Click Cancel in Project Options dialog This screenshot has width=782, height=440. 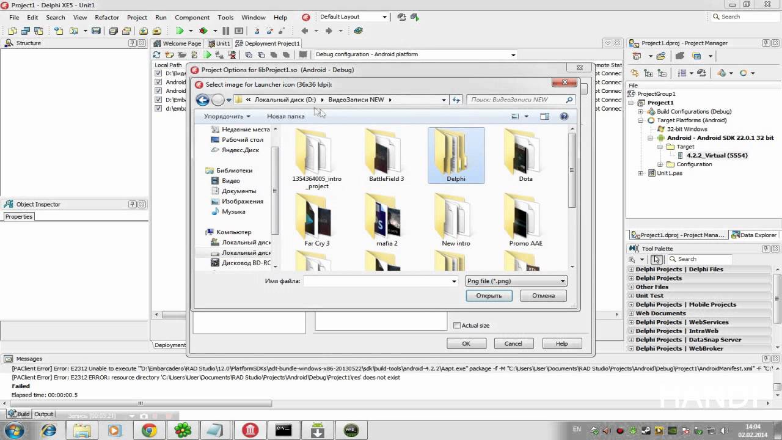[513, 343]
